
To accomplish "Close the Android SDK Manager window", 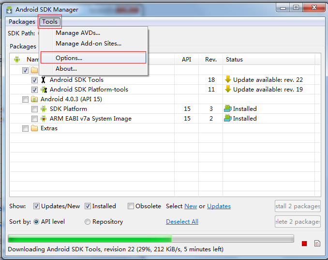I will (314, 8).
